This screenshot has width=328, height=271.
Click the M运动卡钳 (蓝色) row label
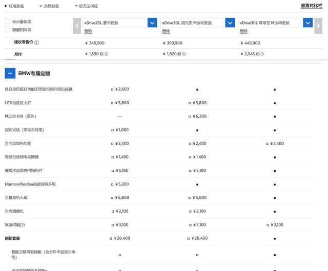20,116
